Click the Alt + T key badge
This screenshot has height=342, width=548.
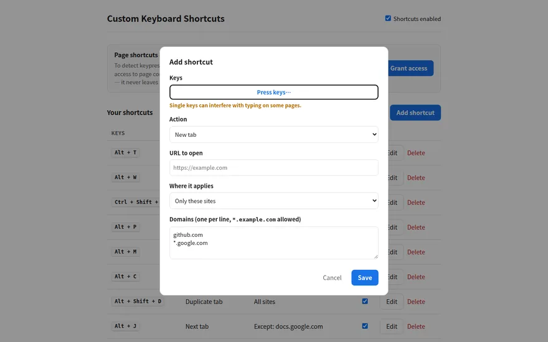tap(125, 152)
